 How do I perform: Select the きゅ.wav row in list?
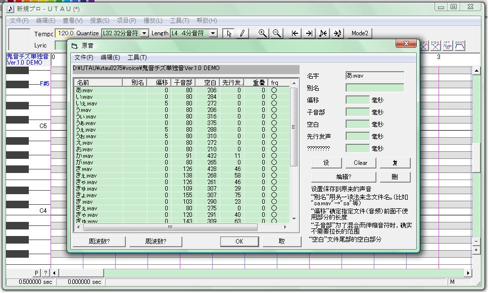[182, 189]
